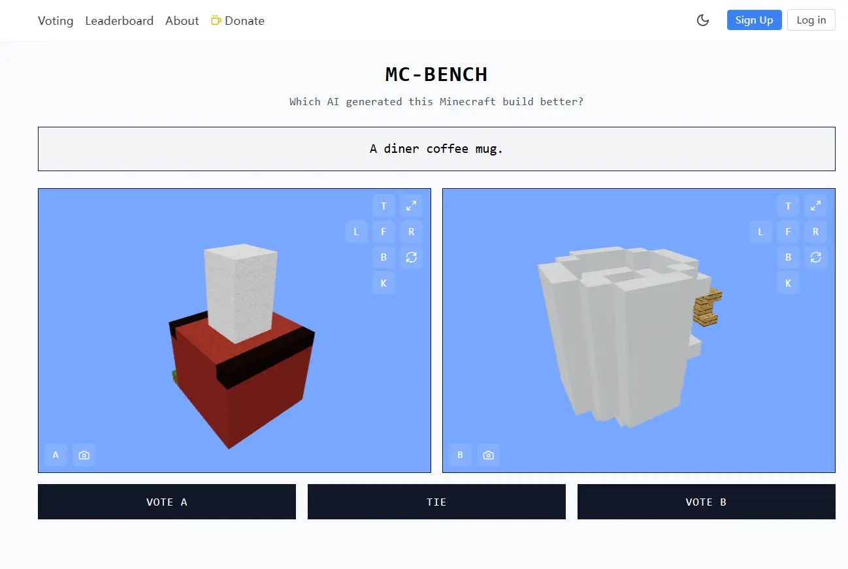Open the Donate link with coffee icon
This screenshot has height=569, width=848.
[238, 21]
